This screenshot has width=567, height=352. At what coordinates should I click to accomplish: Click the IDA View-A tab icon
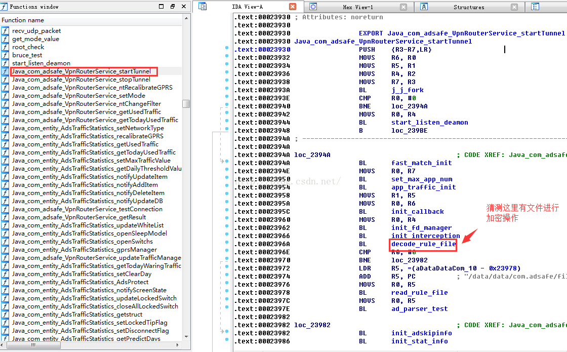click(x=202, y=7)
